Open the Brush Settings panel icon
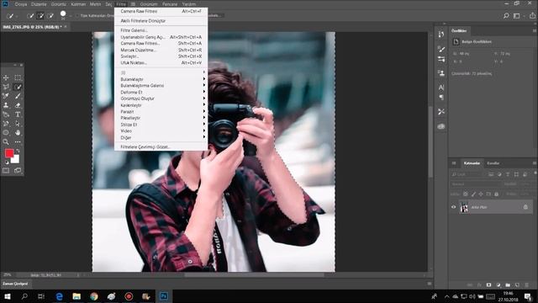 tap(441, 49)
